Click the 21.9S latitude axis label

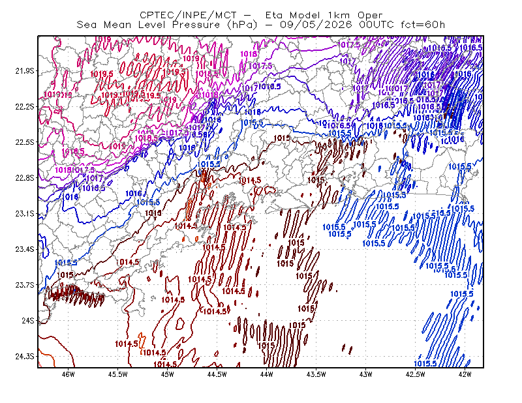pos(25,71)
